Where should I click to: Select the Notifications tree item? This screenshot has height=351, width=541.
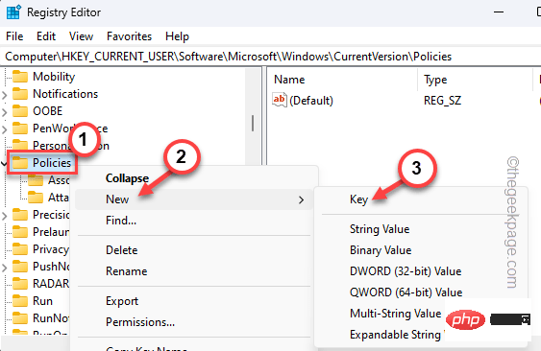[65, 94]
